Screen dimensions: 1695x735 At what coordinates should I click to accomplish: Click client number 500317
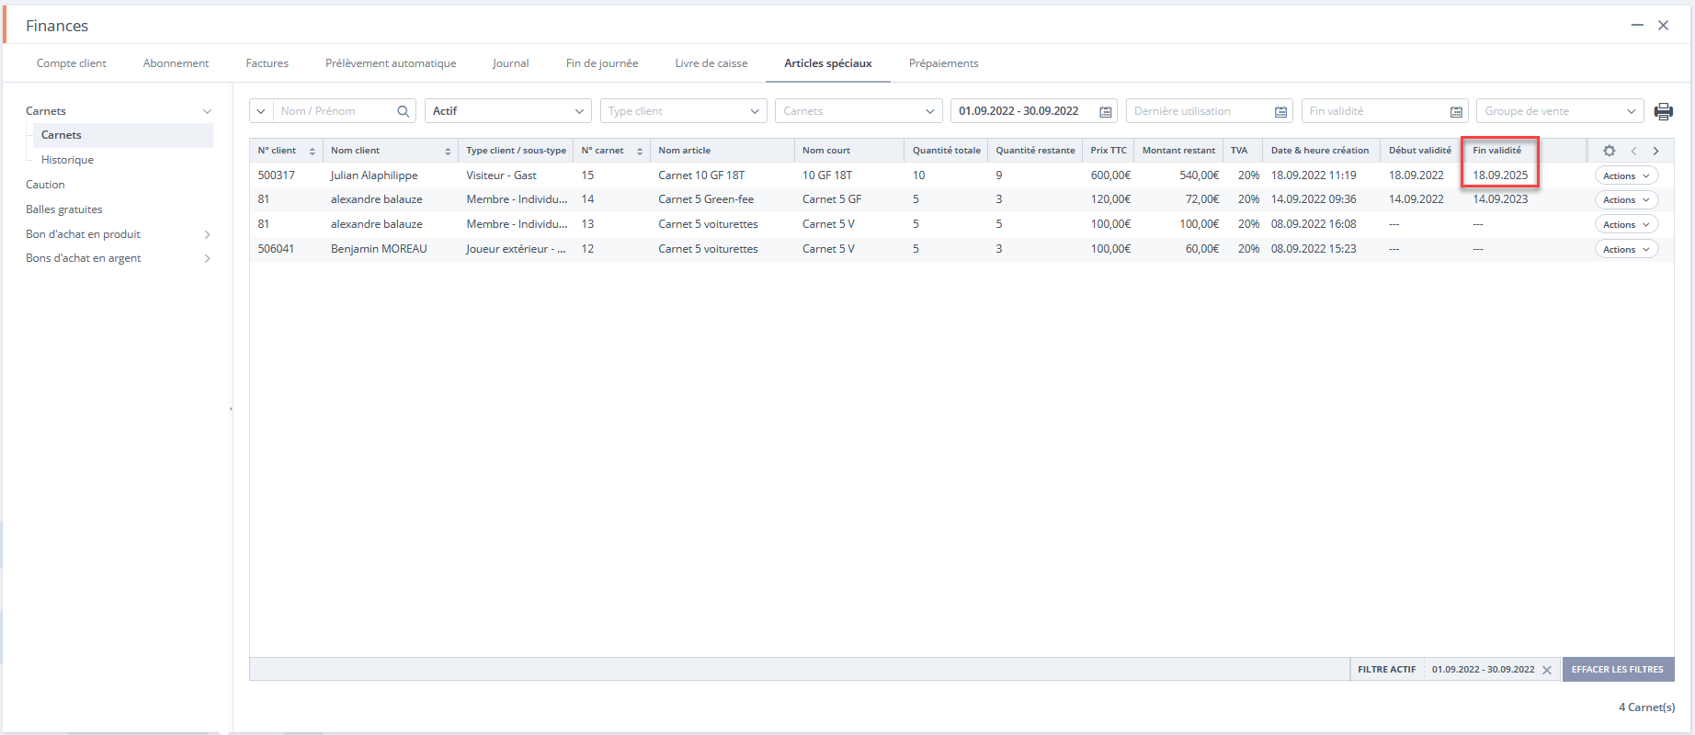coord(276,175)
